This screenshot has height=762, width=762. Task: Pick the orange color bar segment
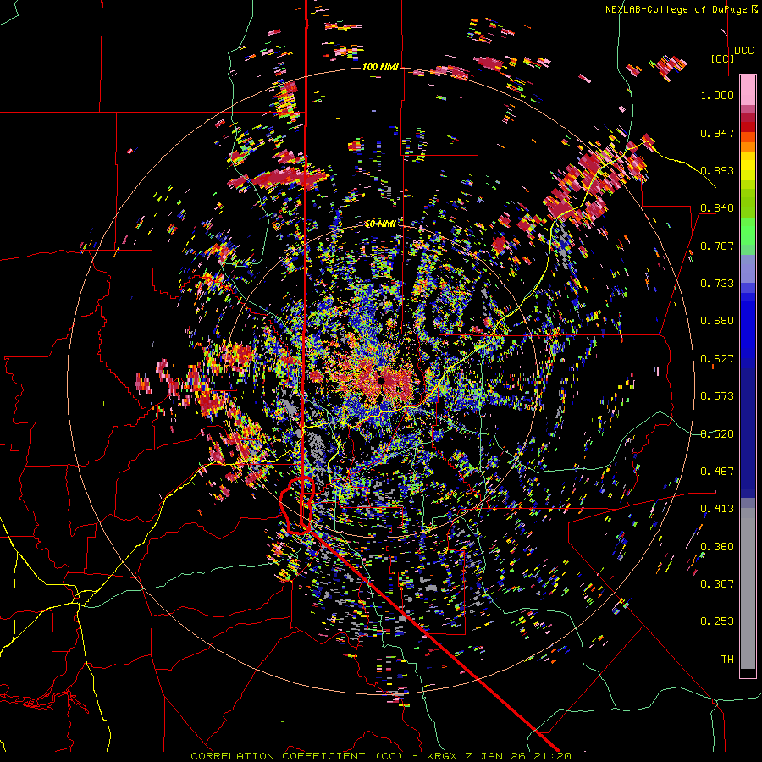(x=748, y=146)
